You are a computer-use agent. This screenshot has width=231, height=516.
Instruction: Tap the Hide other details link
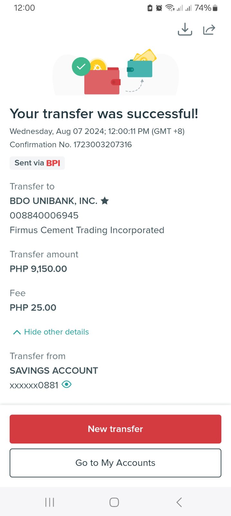(56, 332)
